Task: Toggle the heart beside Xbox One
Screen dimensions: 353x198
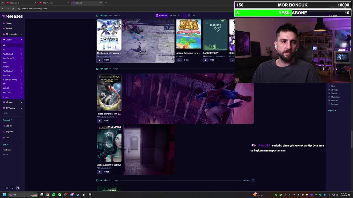Action: point(21,75)
